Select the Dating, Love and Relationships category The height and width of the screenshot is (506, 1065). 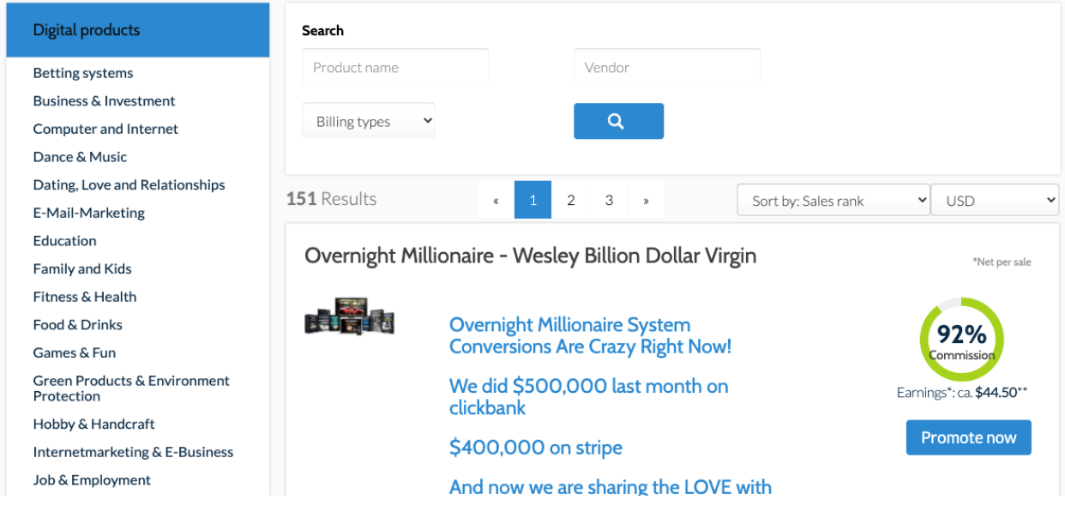click(129, 185)
